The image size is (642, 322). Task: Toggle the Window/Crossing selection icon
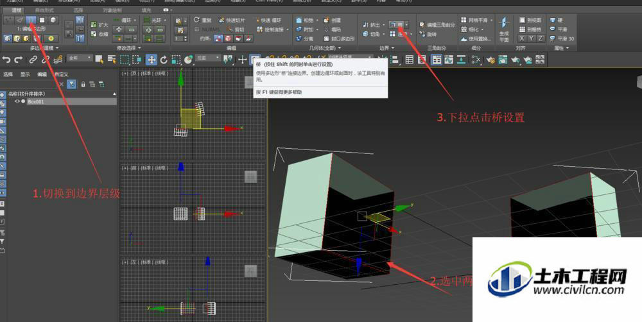coord(137,60)
